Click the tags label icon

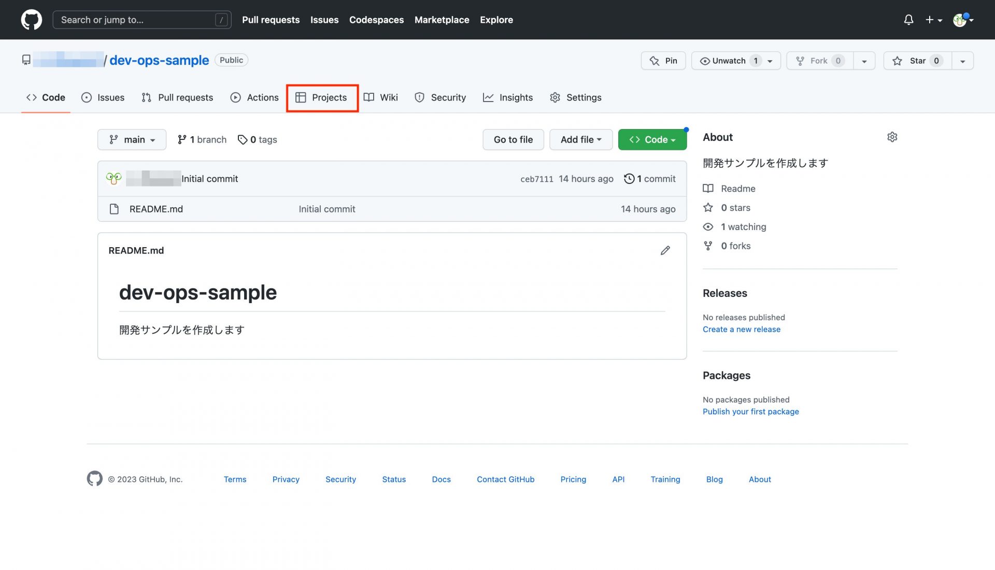coord(242,139)
